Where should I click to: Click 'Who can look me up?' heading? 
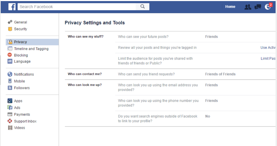click(85, 85)
